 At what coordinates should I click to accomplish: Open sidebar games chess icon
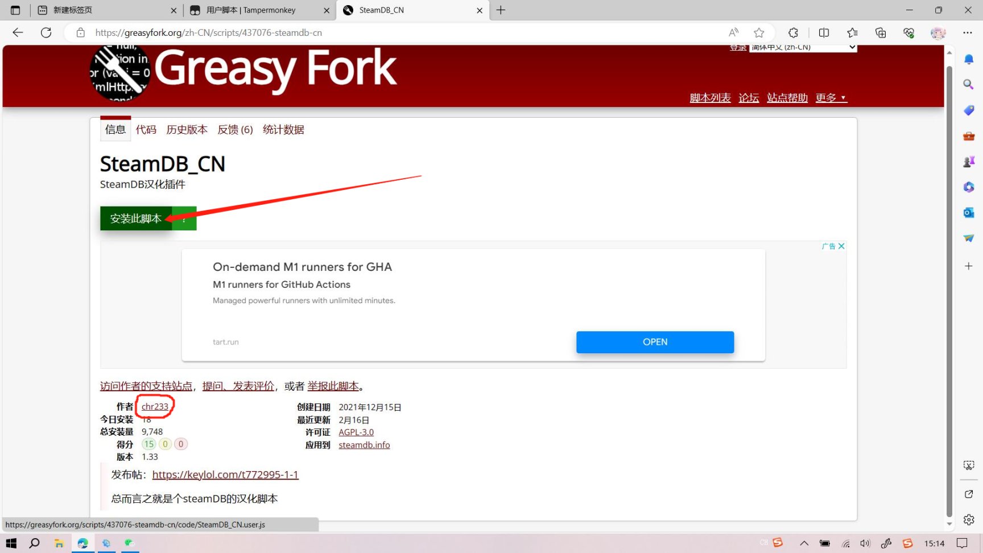pos(969,162)
